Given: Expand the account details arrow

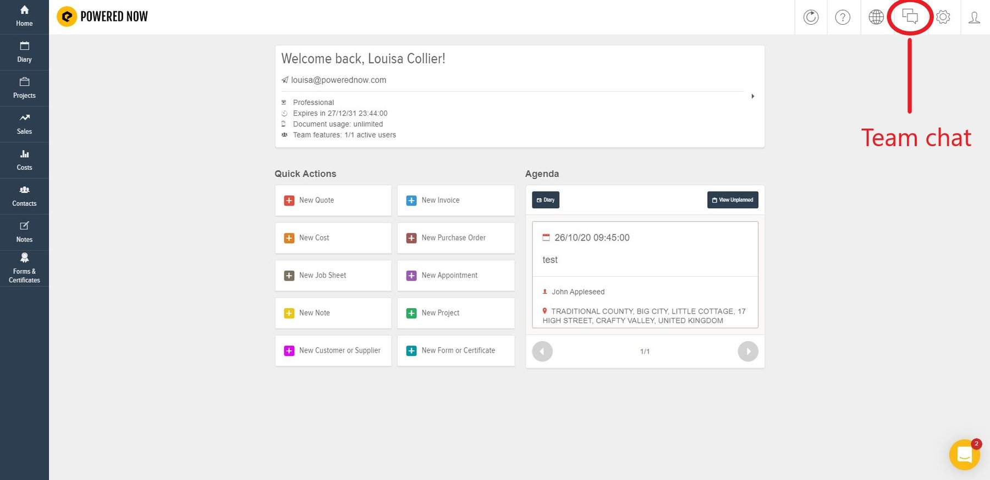Looking at the screenshot, I should pos(752,96).
